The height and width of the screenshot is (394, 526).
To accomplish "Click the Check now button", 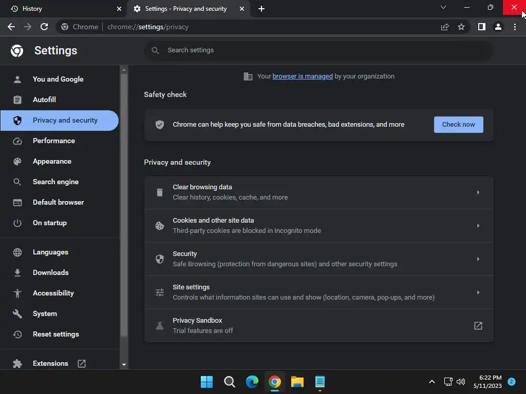I will pos(459,125).
